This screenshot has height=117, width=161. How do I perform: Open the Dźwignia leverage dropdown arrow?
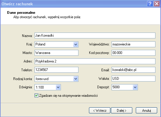(x=58, y=87)
